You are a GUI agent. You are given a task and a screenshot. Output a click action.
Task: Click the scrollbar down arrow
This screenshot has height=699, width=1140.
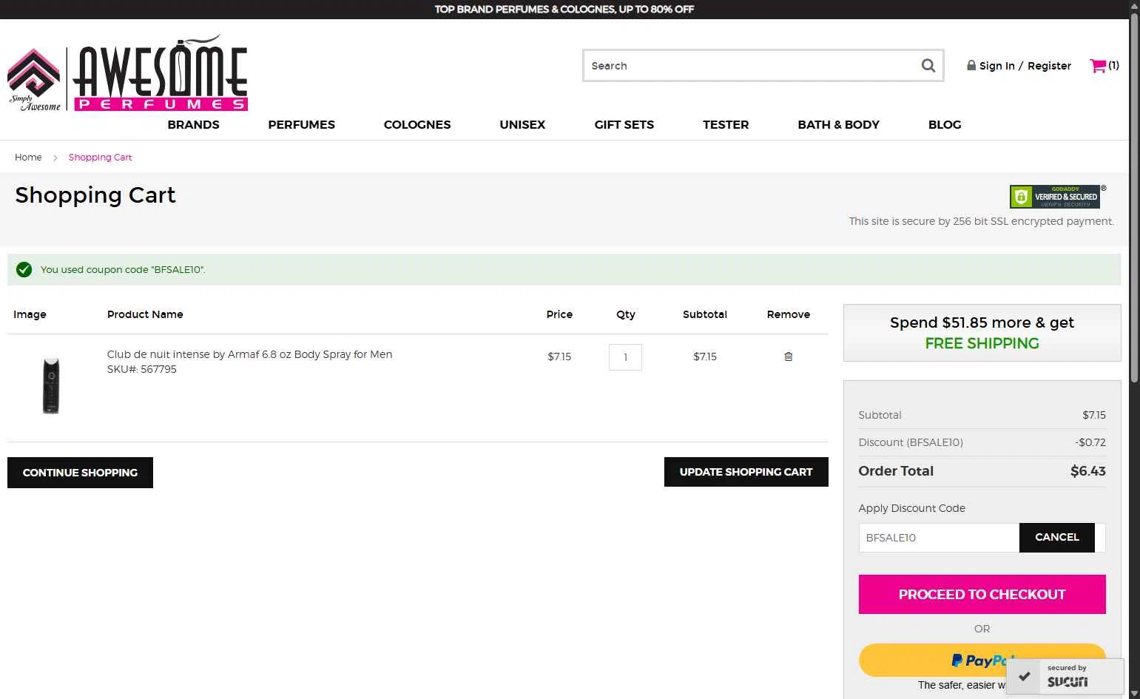(1134, 694)
